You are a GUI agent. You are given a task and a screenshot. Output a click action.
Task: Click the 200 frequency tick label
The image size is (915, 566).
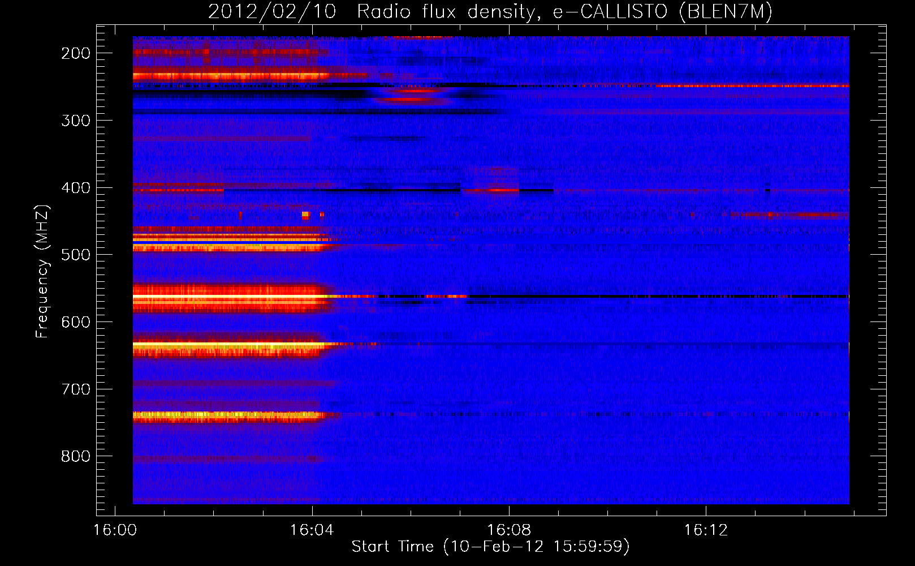[76, 53]
